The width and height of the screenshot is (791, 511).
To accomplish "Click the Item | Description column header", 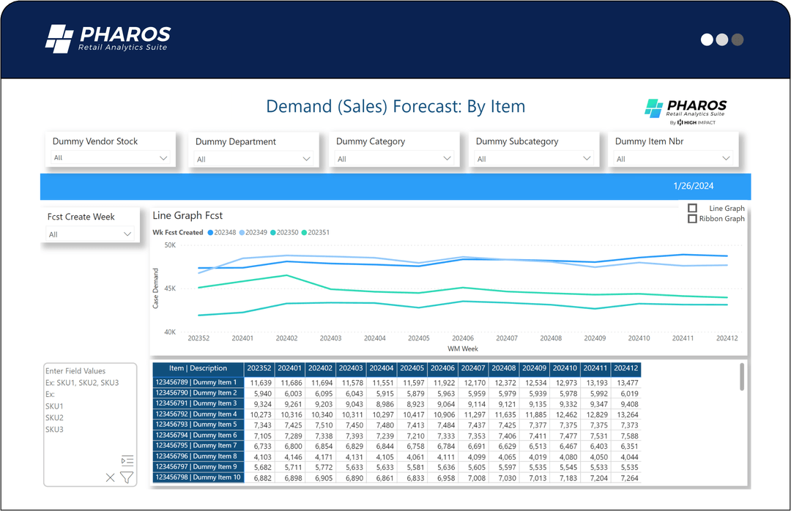I will point(198,369).
